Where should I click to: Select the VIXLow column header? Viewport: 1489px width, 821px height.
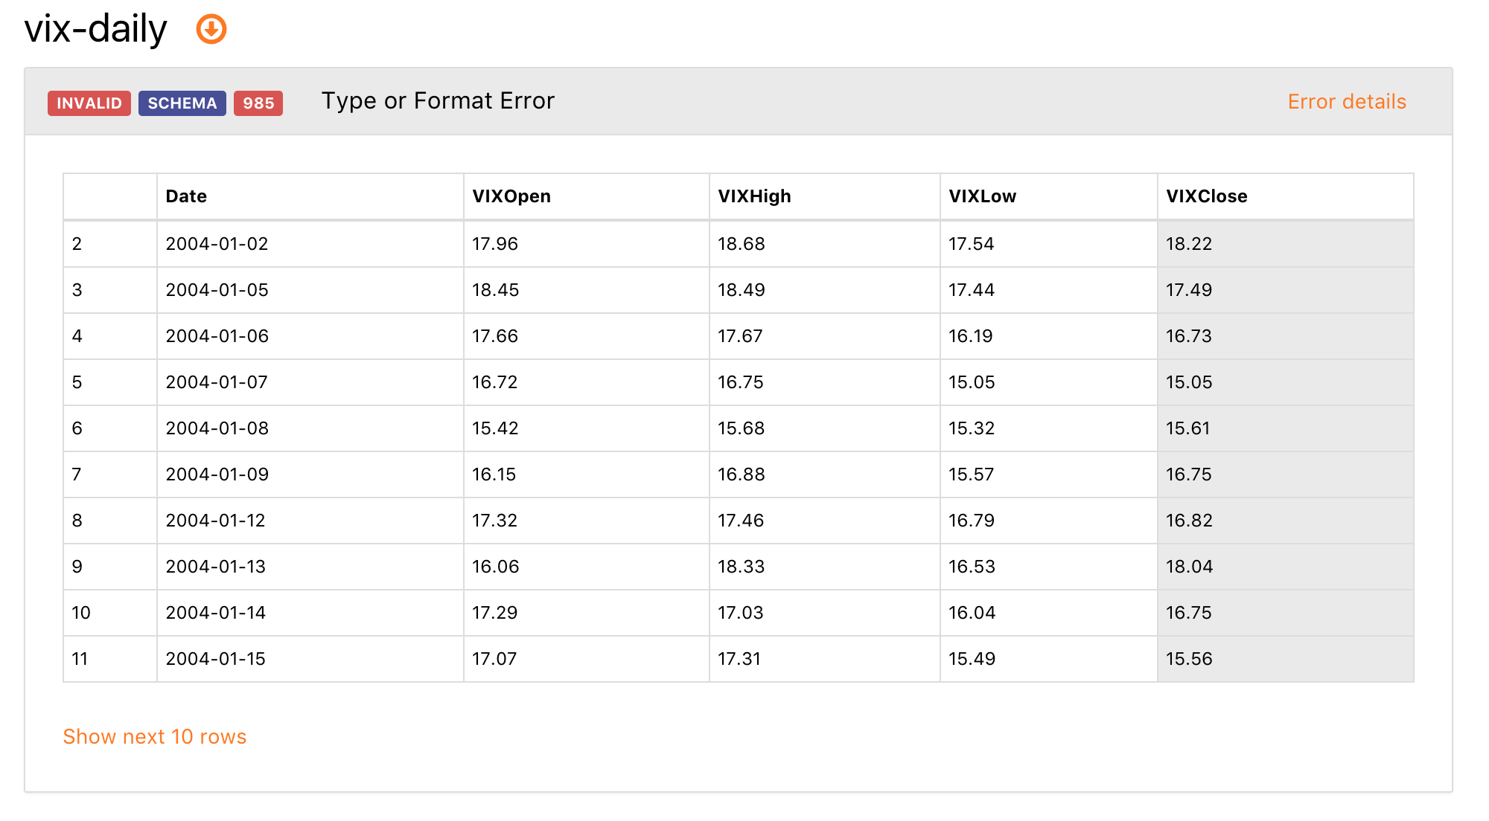(x=1049, y=196)
